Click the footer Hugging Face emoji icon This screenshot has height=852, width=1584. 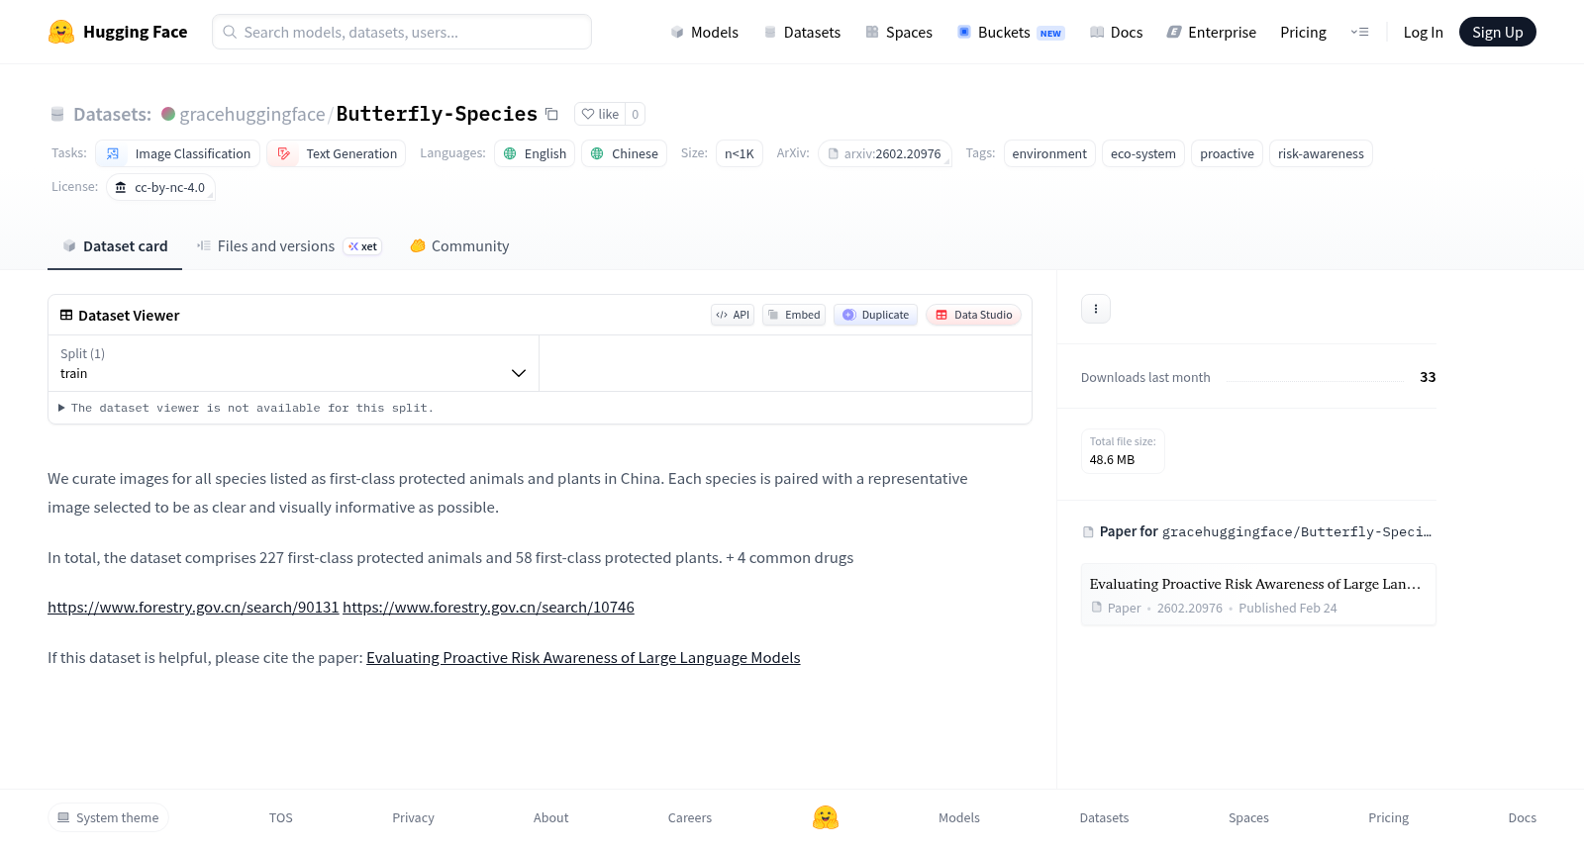point(826,817)
